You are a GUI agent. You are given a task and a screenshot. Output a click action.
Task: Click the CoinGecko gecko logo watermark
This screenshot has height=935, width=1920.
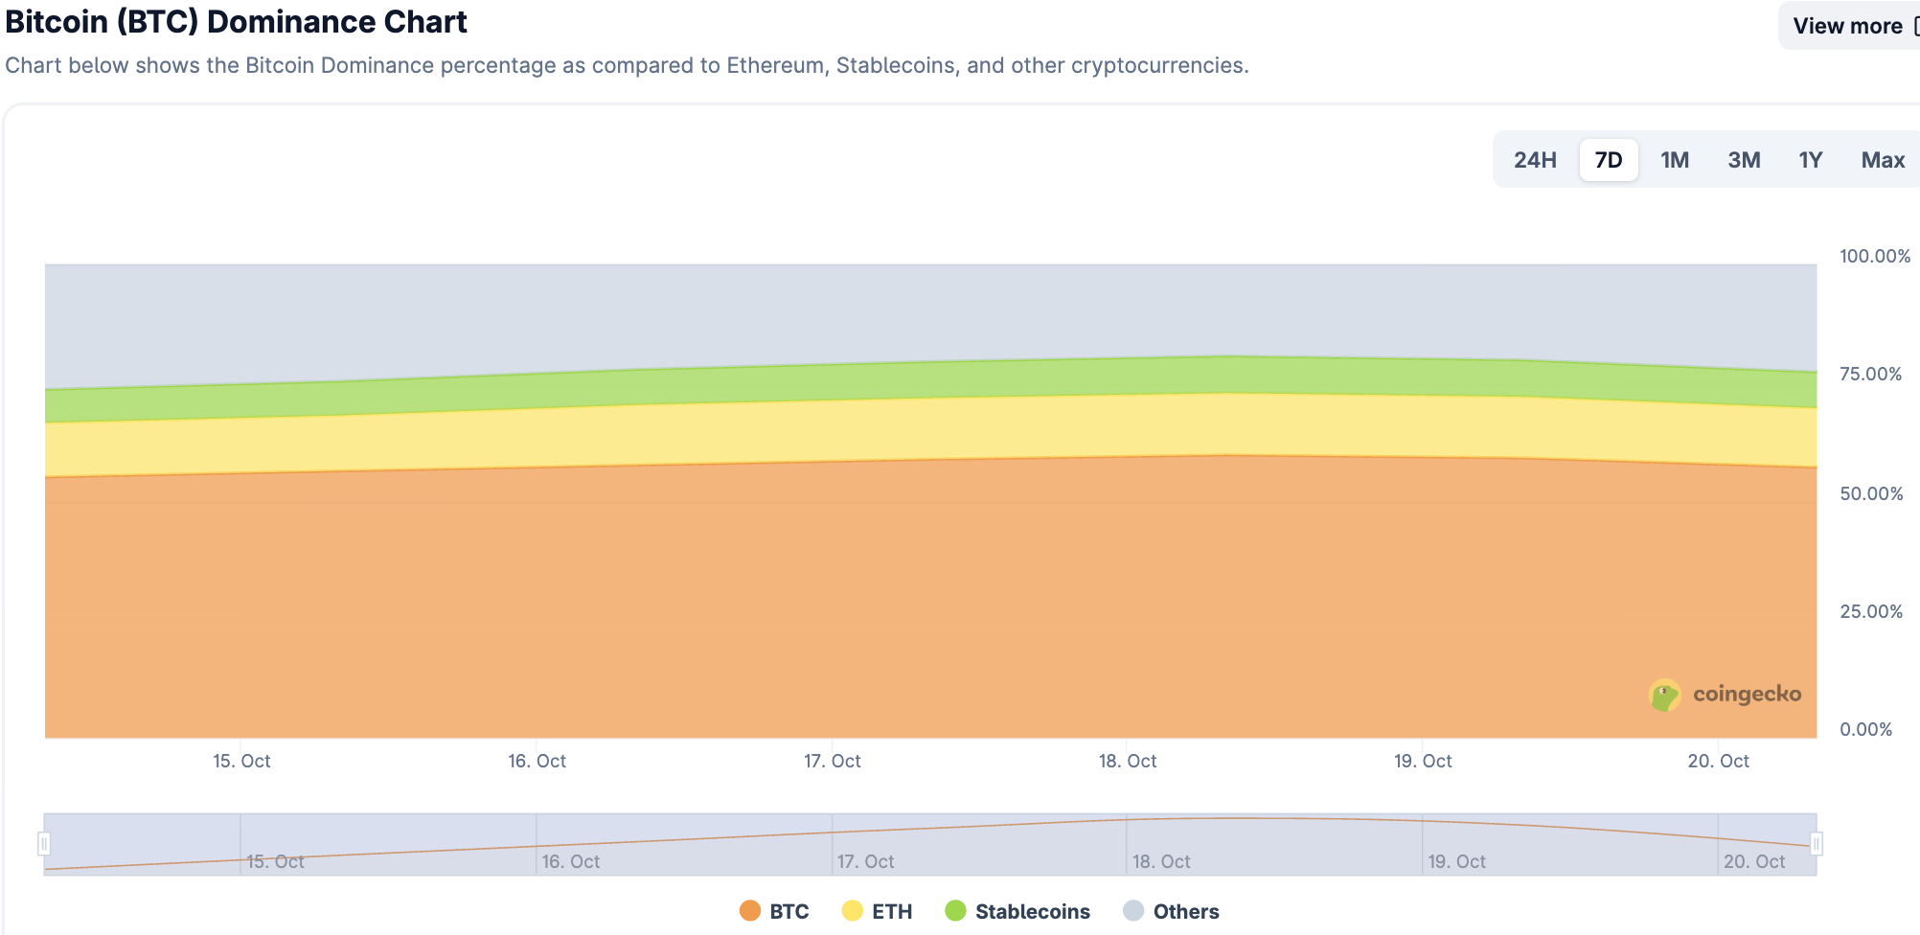[x=1664, y=696]
